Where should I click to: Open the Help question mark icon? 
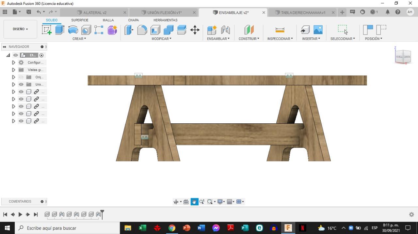[x=398, y=12]
